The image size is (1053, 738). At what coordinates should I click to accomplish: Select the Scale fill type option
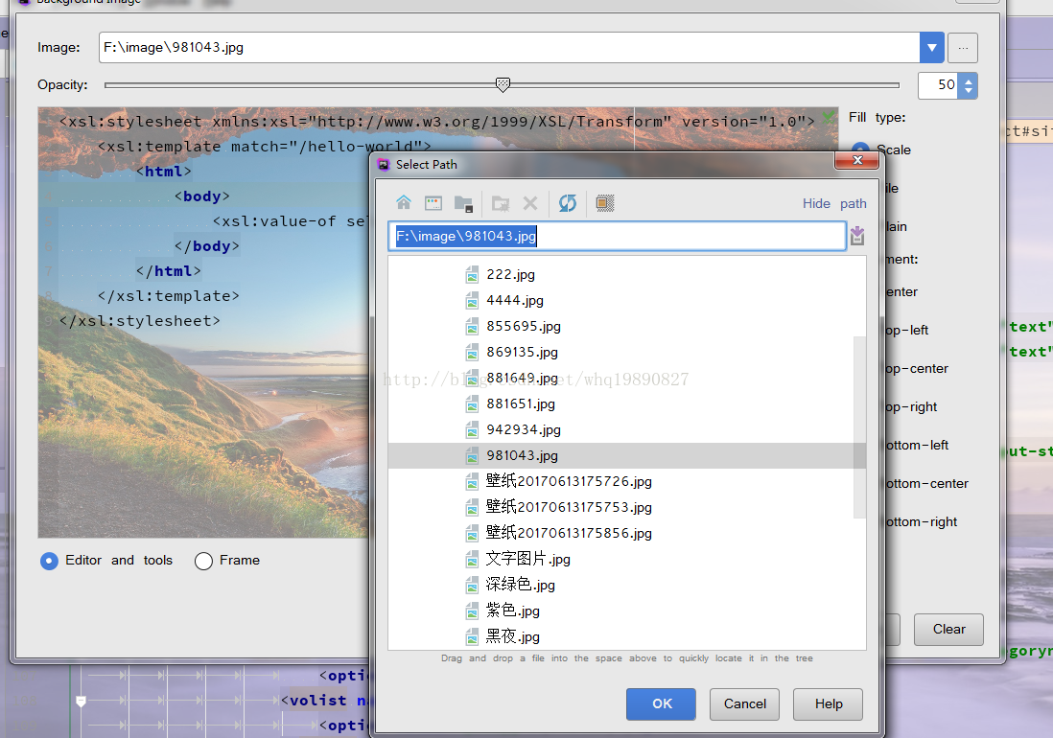point(860,150)
